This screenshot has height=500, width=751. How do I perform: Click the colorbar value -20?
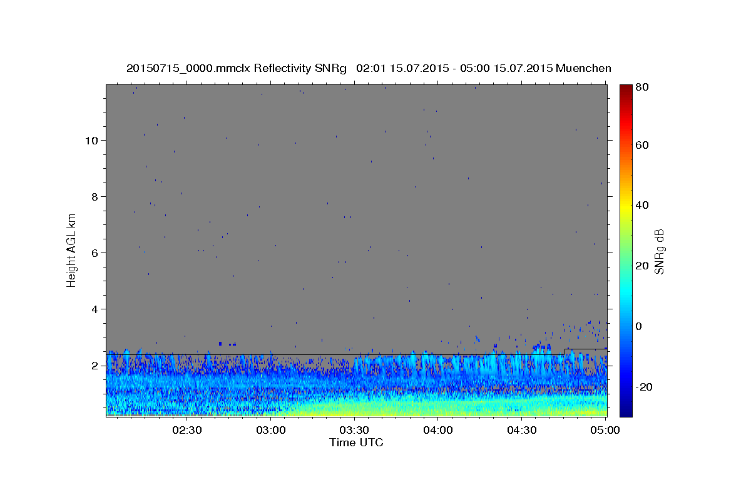[x=644, y=387]
